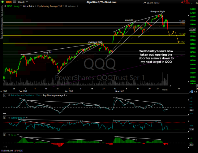
Task: Click the RightSideOfTheChart.com title
Action: click(101, 2)
